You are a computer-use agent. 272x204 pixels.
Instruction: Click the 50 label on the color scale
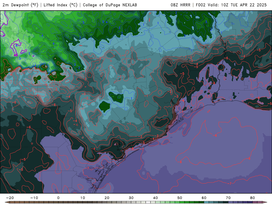click(180, 198)
